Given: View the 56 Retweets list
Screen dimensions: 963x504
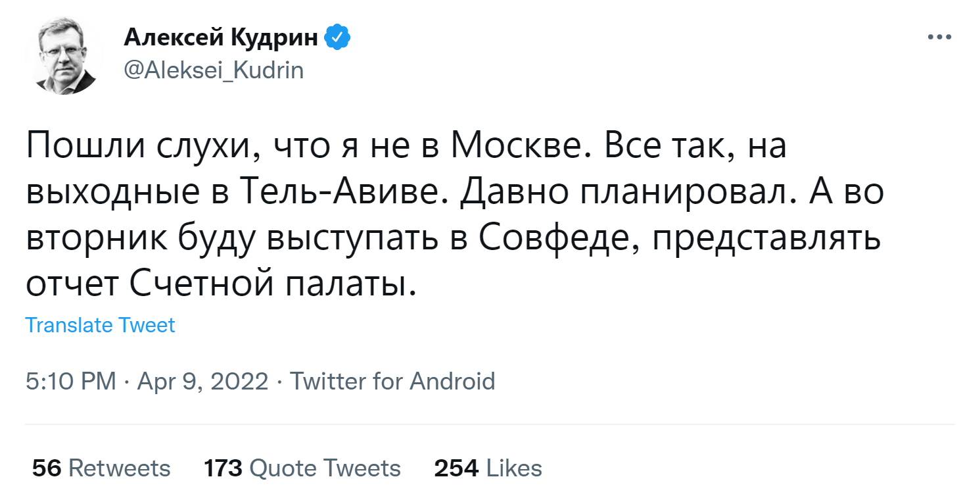Looking at the screenshot, I should click(101, 468).
